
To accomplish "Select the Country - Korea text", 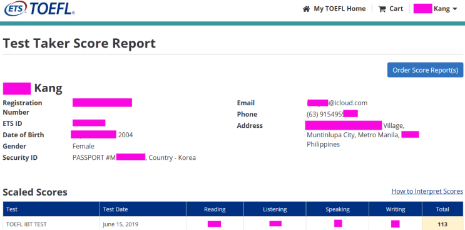I will [172, 157].
